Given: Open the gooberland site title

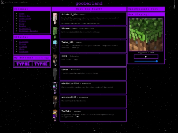Looking at the screenshot, I should pos(89,3).
